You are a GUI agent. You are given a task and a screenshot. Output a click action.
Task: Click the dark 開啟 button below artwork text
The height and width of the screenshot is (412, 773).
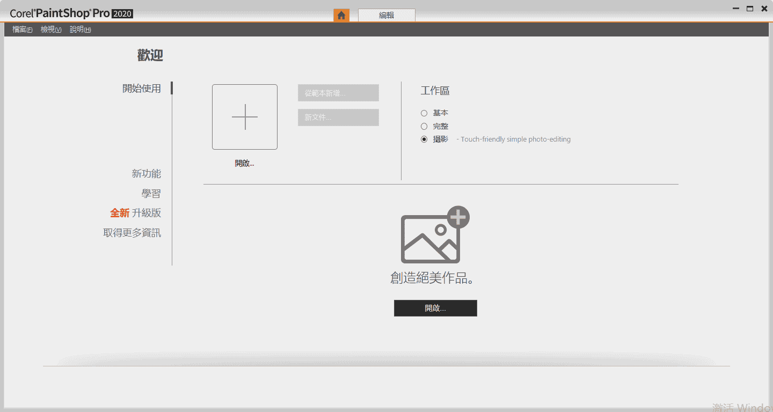(x=435, y=308)
